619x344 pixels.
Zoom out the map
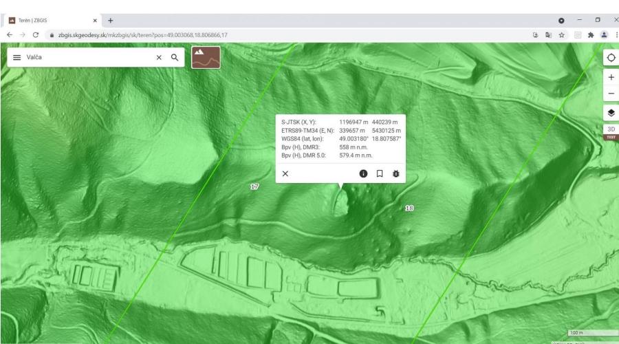tap(611, 94)
